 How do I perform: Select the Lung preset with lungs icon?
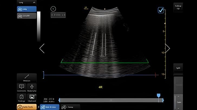(x=27, y=9)
